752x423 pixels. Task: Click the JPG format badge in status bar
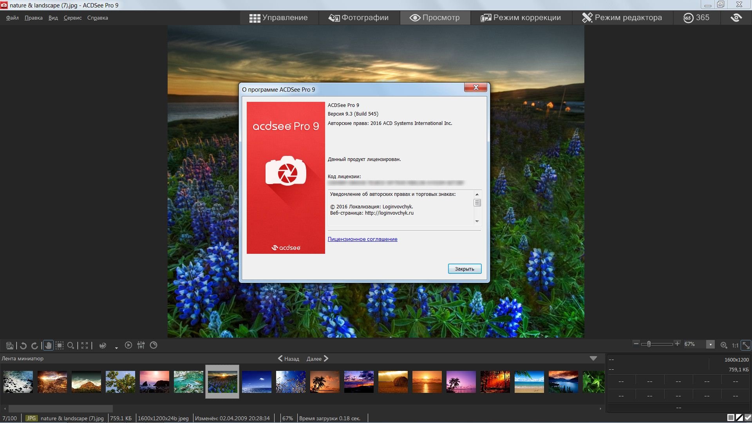[x=31, y=418]
